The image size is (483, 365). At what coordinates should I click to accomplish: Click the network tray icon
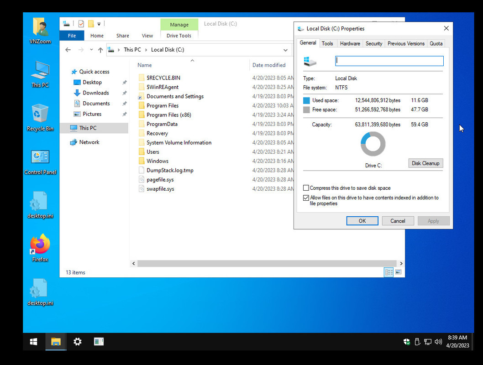click(428, 342)
